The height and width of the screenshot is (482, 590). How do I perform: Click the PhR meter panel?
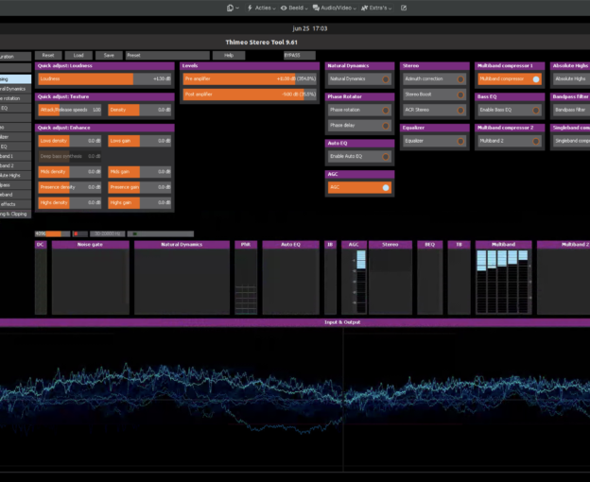click(246, 278)
